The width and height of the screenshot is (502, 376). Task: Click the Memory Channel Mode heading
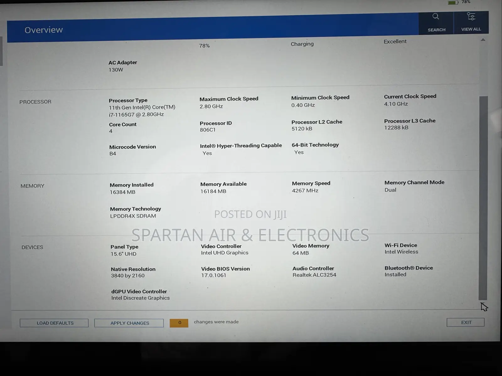(x=414, y=183)
